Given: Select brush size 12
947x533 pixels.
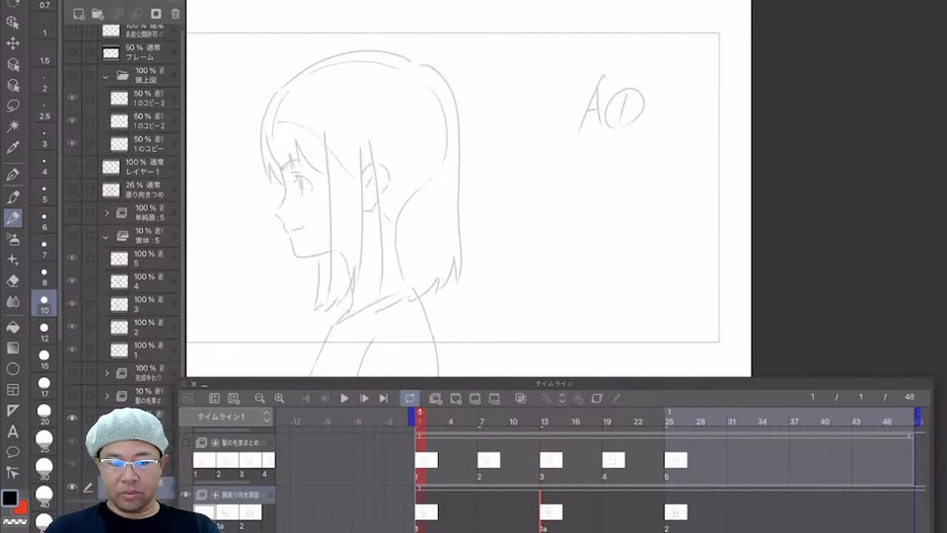Looking at the screenshot, I should pos(44,332).
